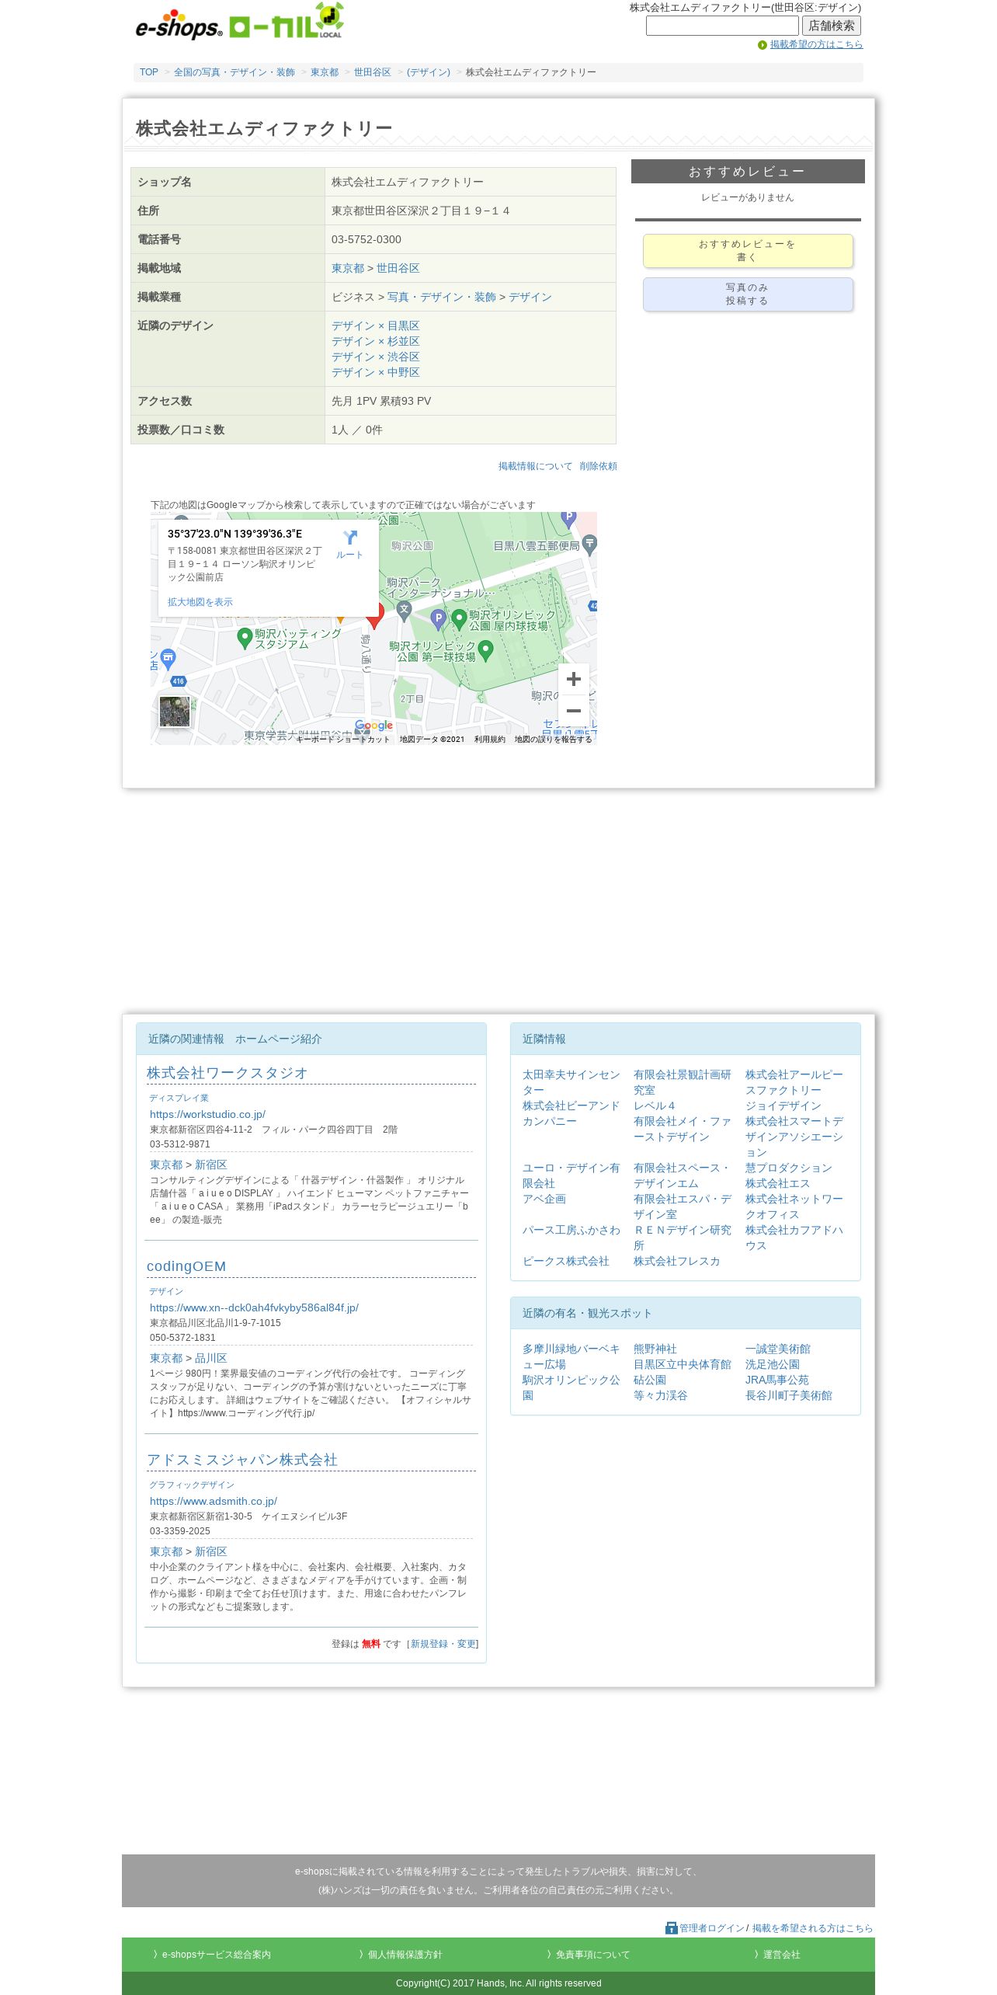Screen dimensions: 997x1995
Task: Open 写真・デザイン・装飾 category link
Action: [x=442, y=297]
